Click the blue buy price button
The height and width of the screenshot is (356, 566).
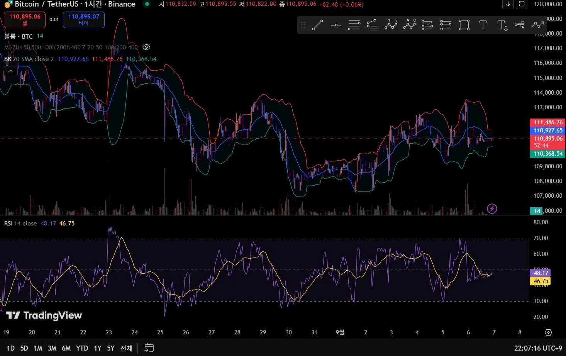[84, 20]
